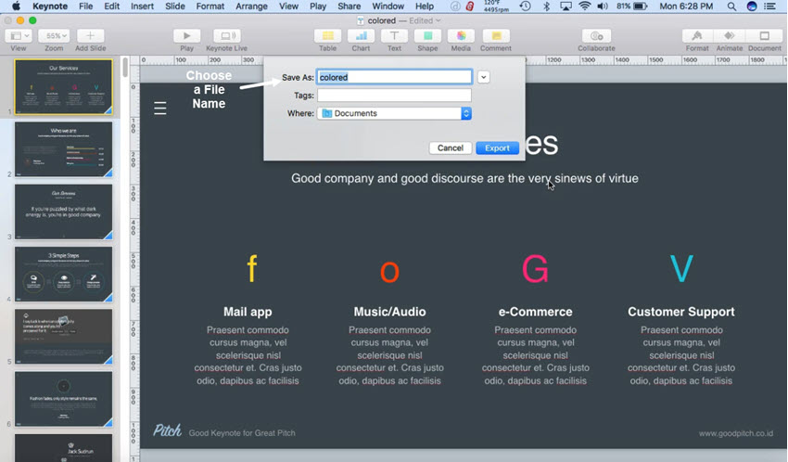Image resolution: width=788 pixels, height=462 pixels.
Task: Click the Collaborate toolbar icon
Action: 596,35
